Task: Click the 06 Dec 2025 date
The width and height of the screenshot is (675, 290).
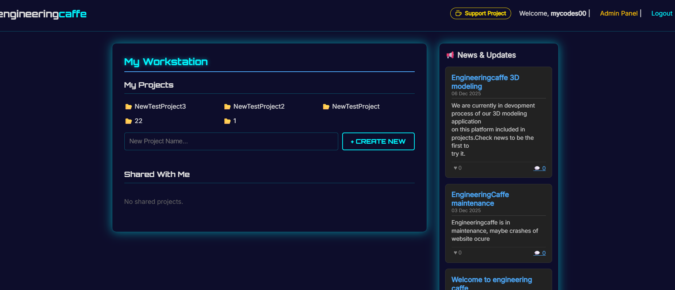Action: click(x=466, y=93)
